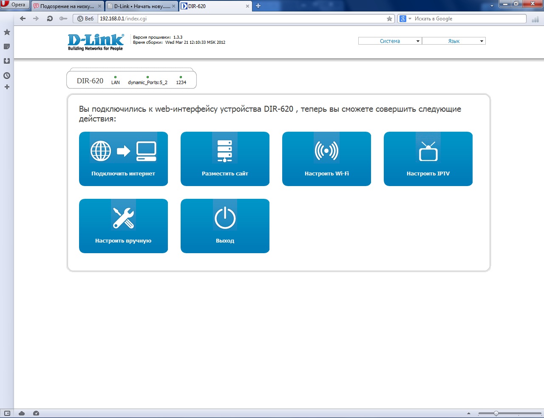Click the Opera Turbo gauge icon

[x=36, y=413]
